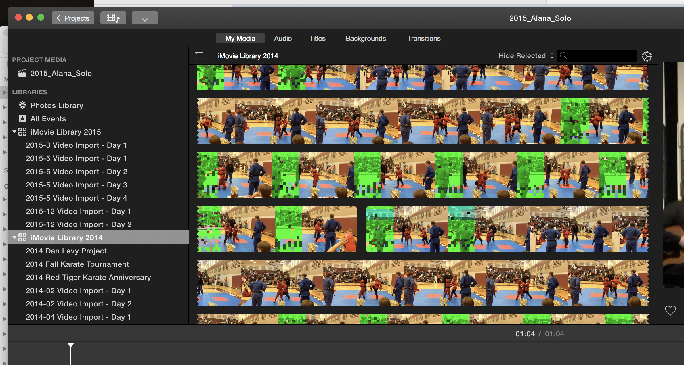The image size is (684, 365).
Task: Click the media library browser toolbar icon
Action: (113, 18)
